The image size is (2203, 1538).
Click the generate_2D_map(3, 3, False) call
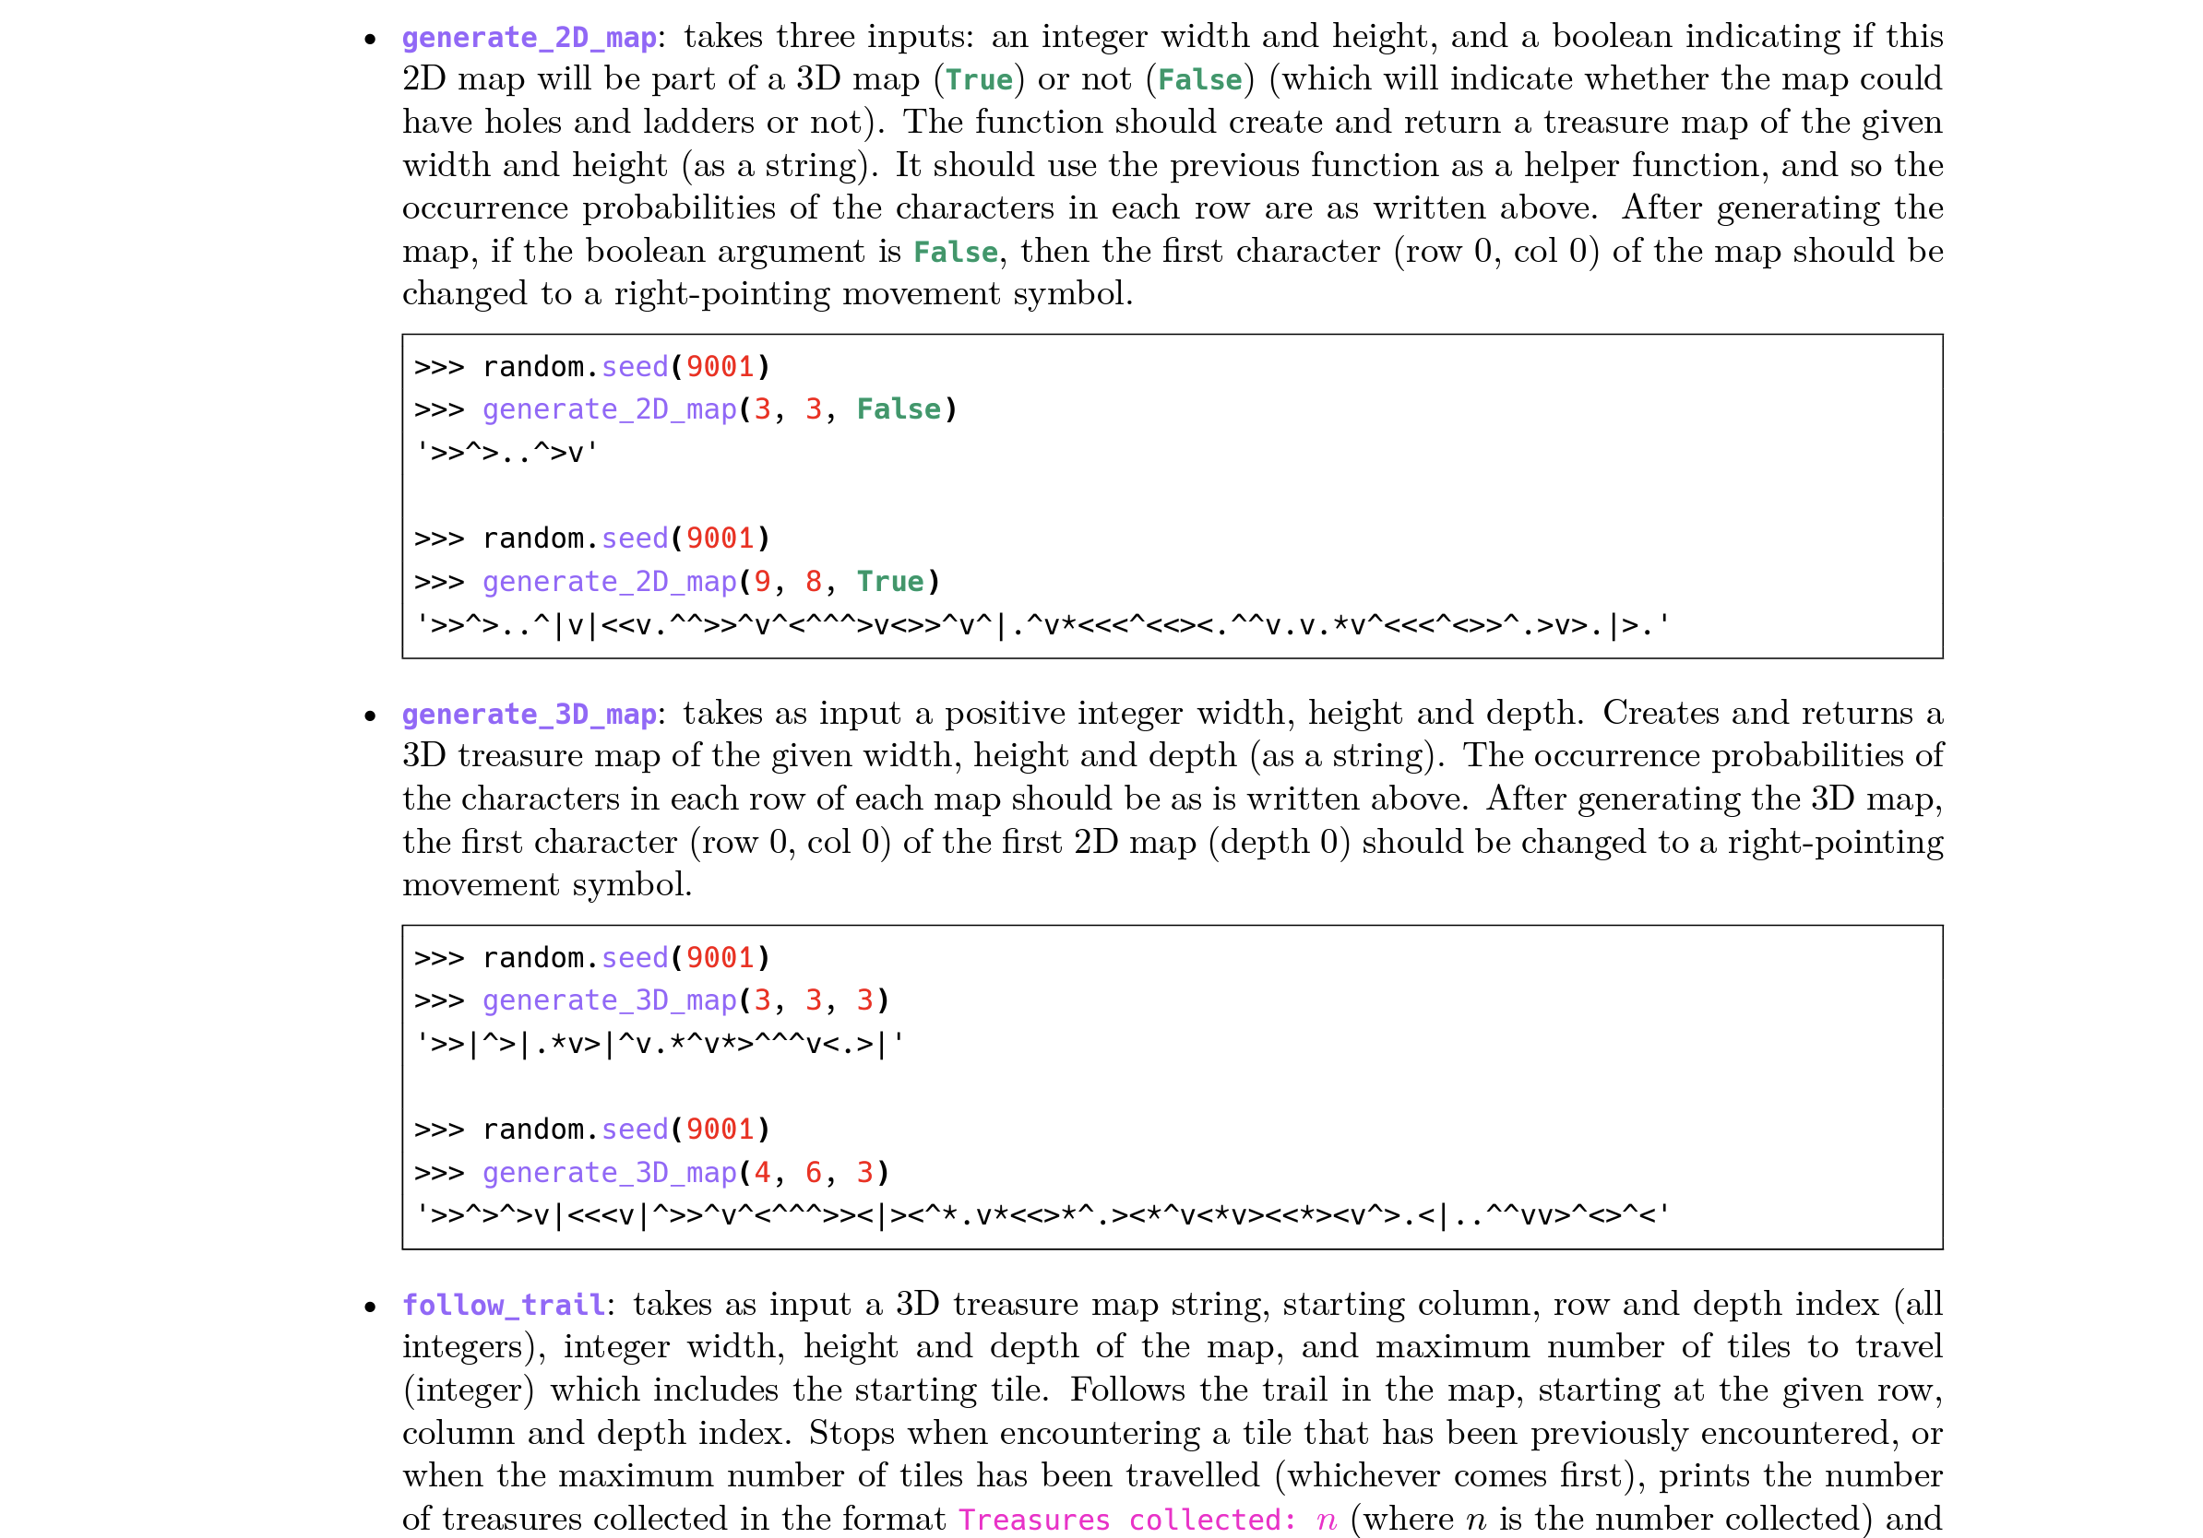point(719,409)
